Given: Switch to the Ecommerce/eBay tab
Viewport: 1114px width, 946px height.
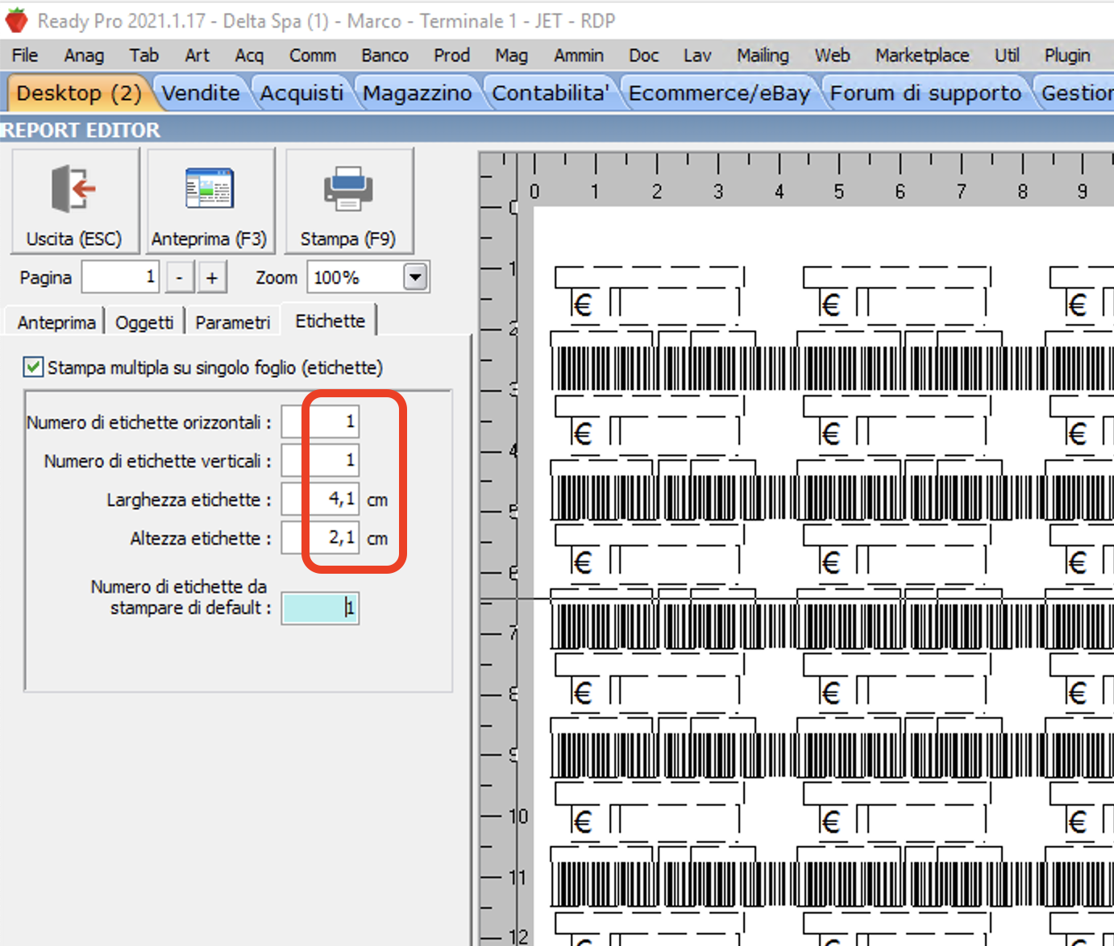Looking at the screenshot, I should click(x=719, y=93).
